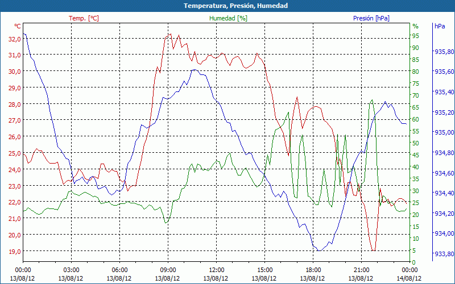Click the '23,0' temperature axis value
Viewport: 455px width, 284px height.
(14, 186)
